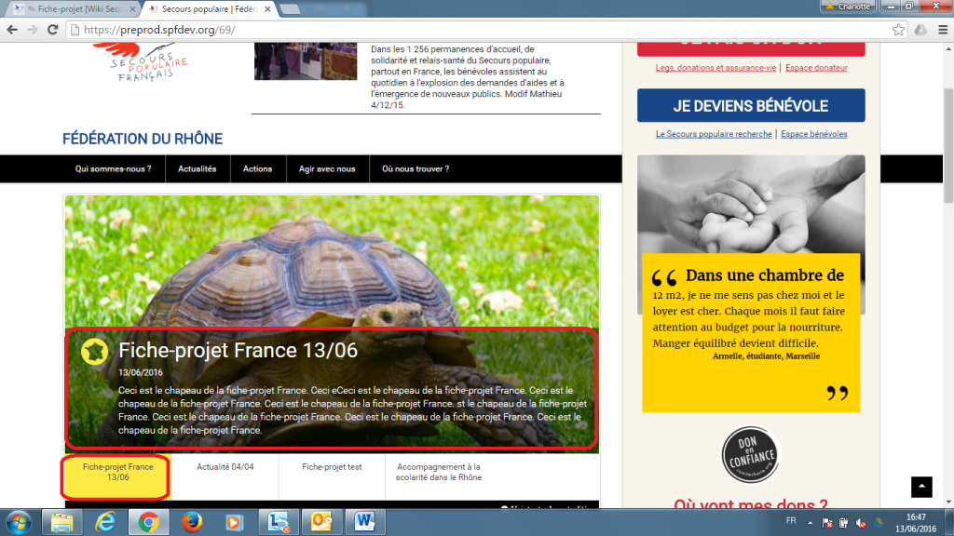
Task: Close the Secours populaire tab
Action: (x=267, y=9)
